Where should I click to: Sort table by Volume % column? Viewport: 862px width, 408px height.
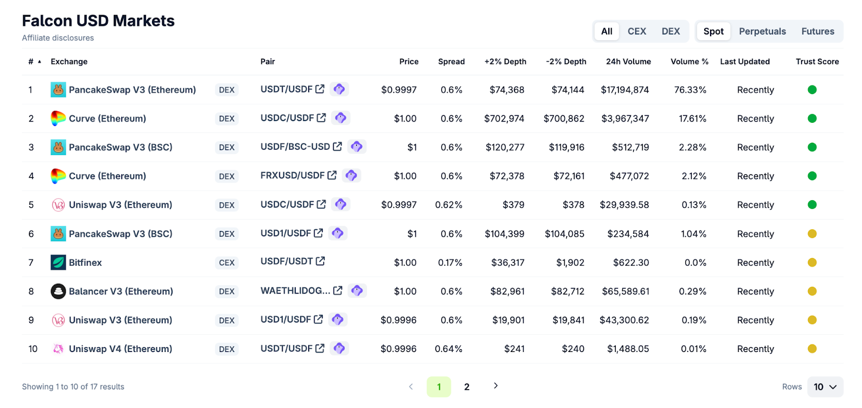(x=690, y=61)
